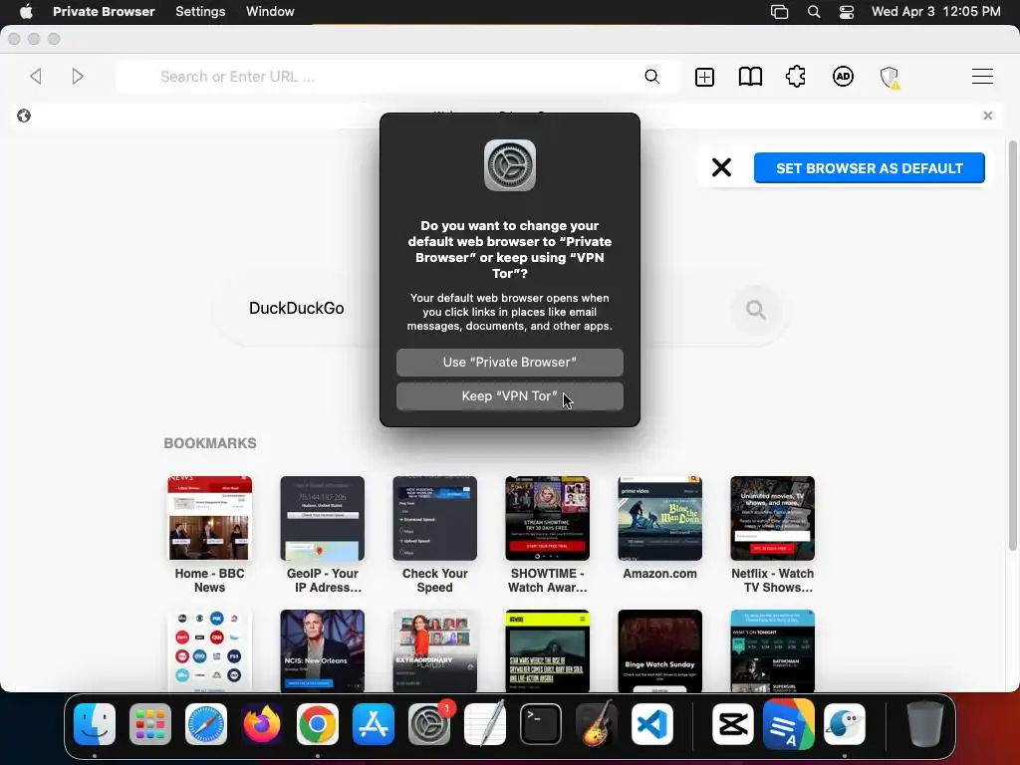Open Google Chrome from the Dock
The height and width of the screenshot is (765, 1020).
click(x=318, y=724)
